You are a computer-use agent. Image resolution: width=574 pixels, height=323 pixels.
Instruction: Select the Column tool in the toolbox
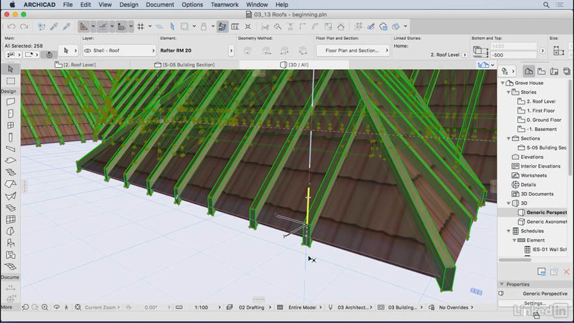click(10, 137)
